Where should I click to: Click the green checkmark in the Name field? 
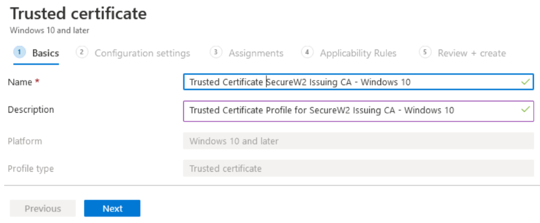pyautogui.click(x=526, y=82)
